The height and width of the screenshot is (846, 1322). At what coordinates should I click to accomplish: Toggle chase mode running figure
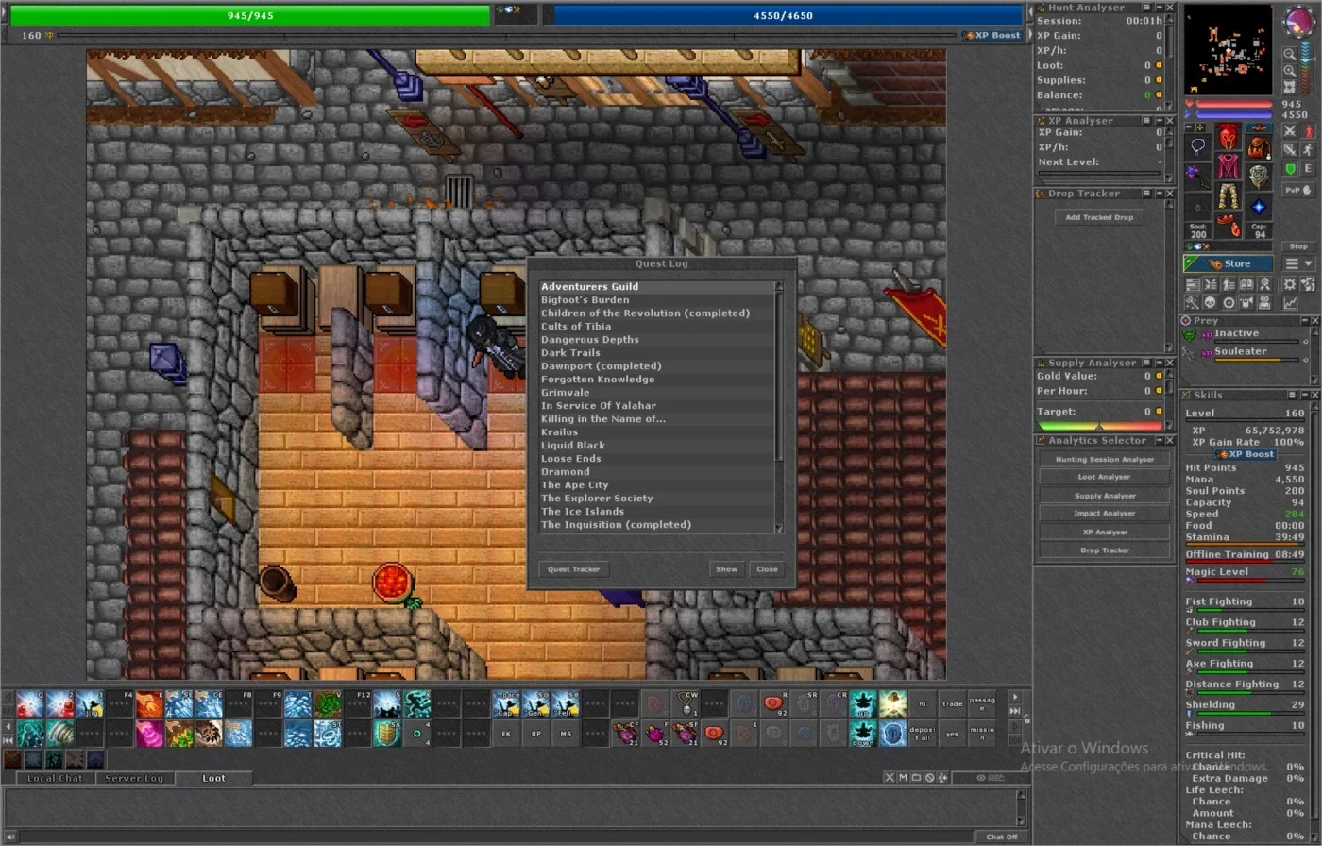1308,149
